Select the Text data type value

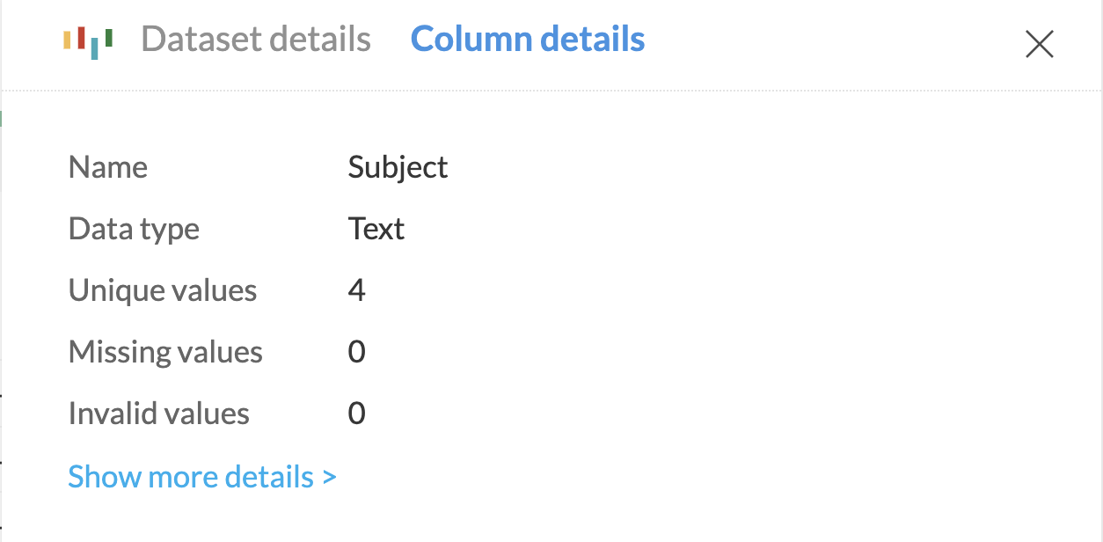point(376,229)
